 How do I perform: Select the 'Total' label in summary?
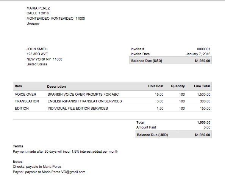pos(140,122)
